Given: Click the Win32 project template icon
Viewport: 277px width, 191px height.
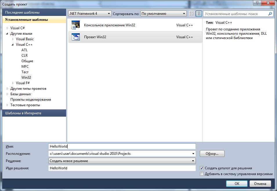Looking at the screenshot, I should pos(76,37).
